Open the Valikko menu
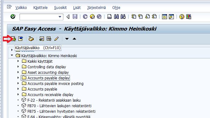Image resolution: width=210 pixels, height=118 pixels. (x=21, y=8)
